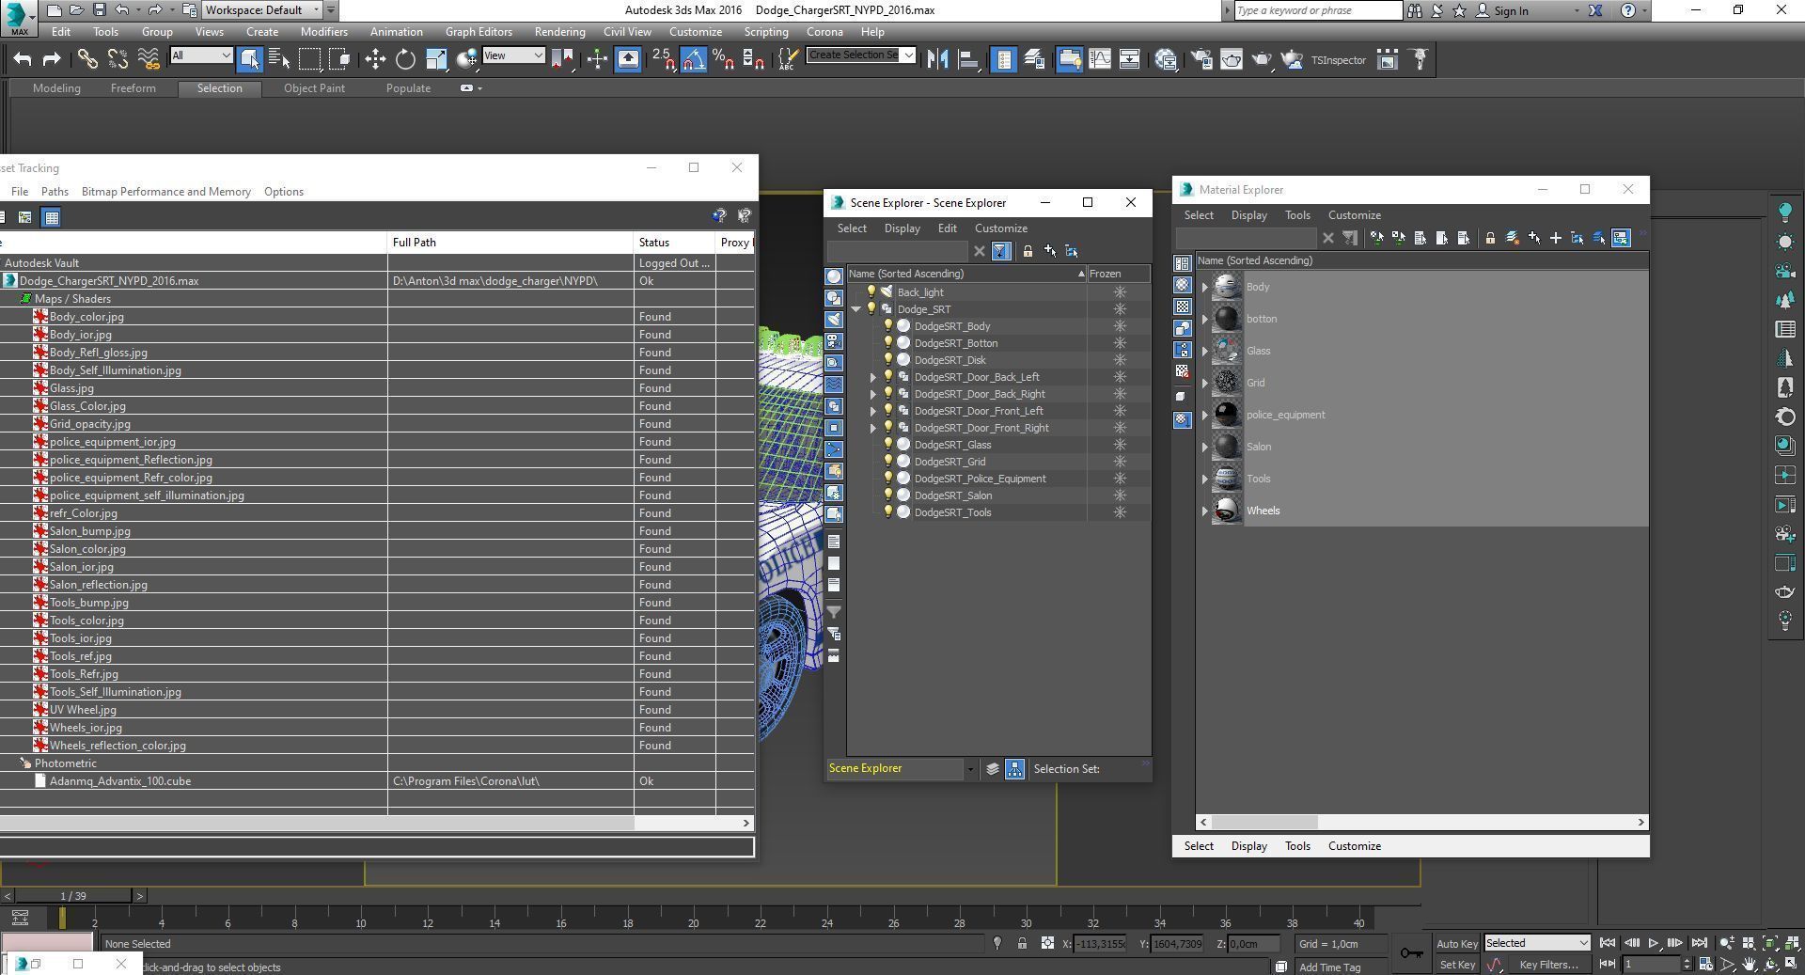Toggle the Auto Key animation mode
Screen dimensions: 1805x975
(1456, 944)
